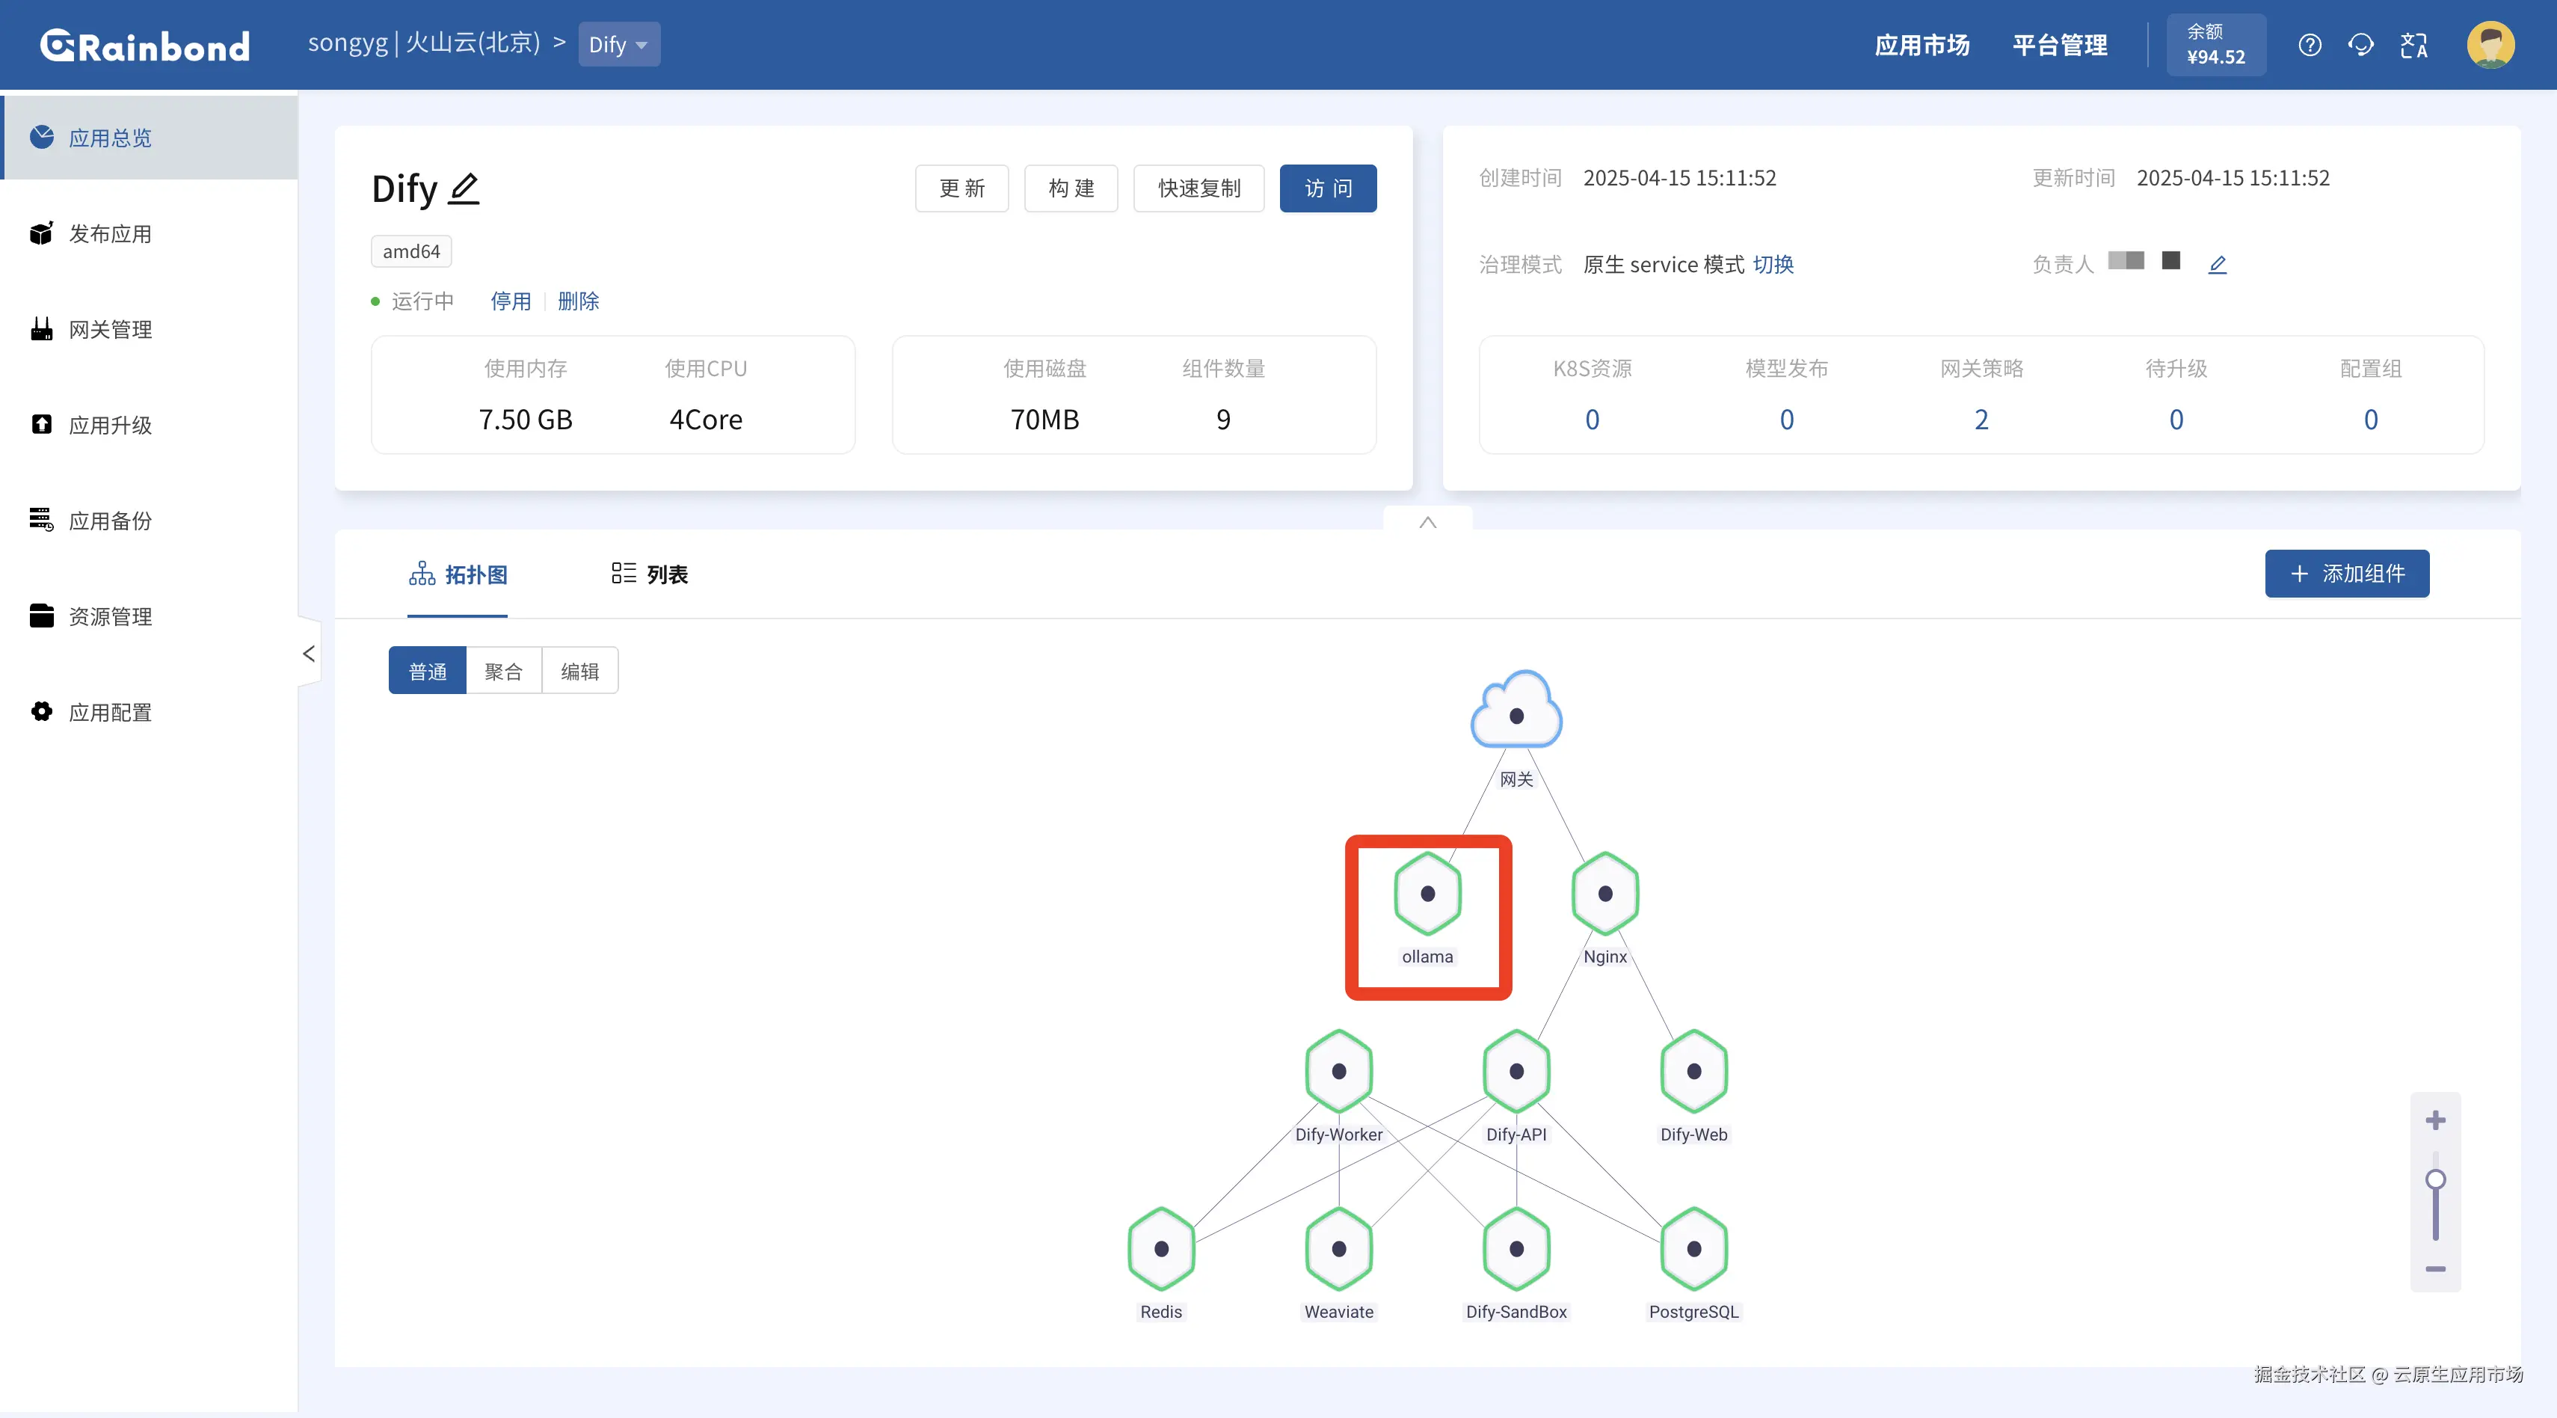Click the gateway cloud node
Viewport: 2557px width, 1418px height.
pos(1516,714)
